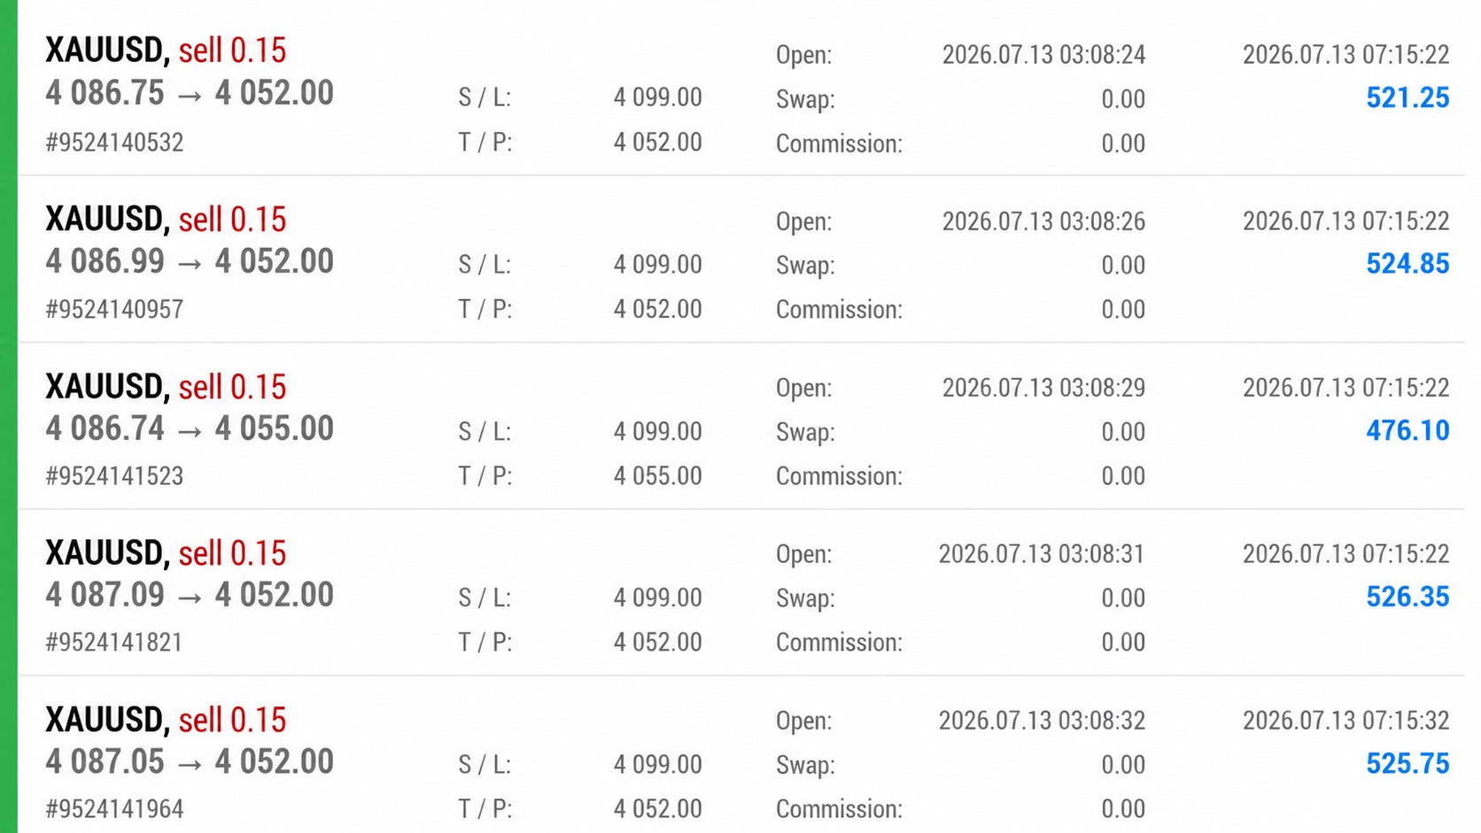This screenshot has height=833, width=1481.
Task: Click open time 2026.07.13 03:08:31
Action: click(1042, 554)
